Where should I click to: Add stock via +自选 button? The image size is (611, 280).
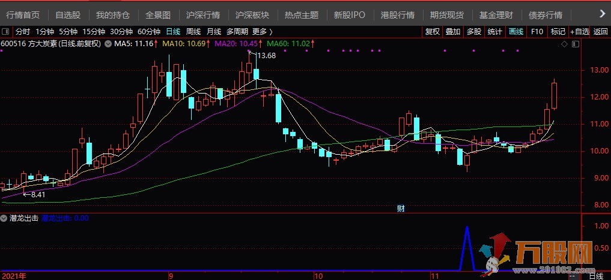pos(579,32)
